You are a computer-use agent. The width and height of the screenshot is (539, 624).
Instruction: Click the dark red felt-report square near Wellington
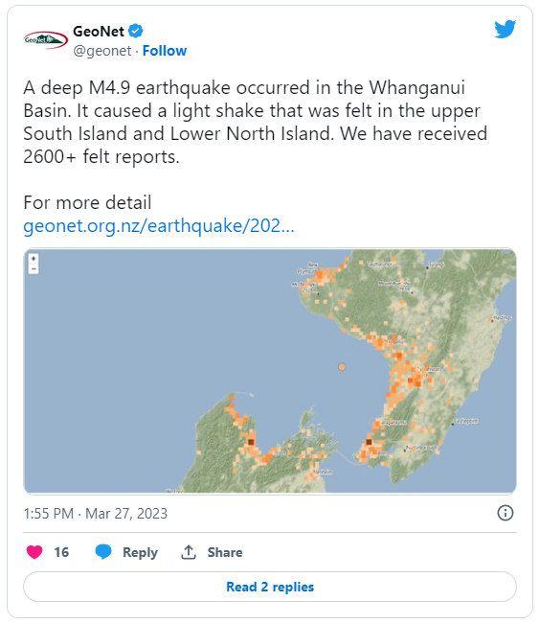point(369,442)
